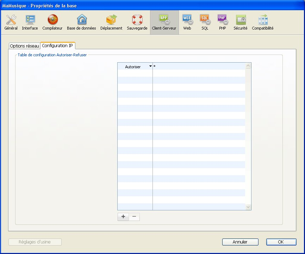The image size is (305, 254).
Task: Click the Annuler button
Action: [240, 242]
